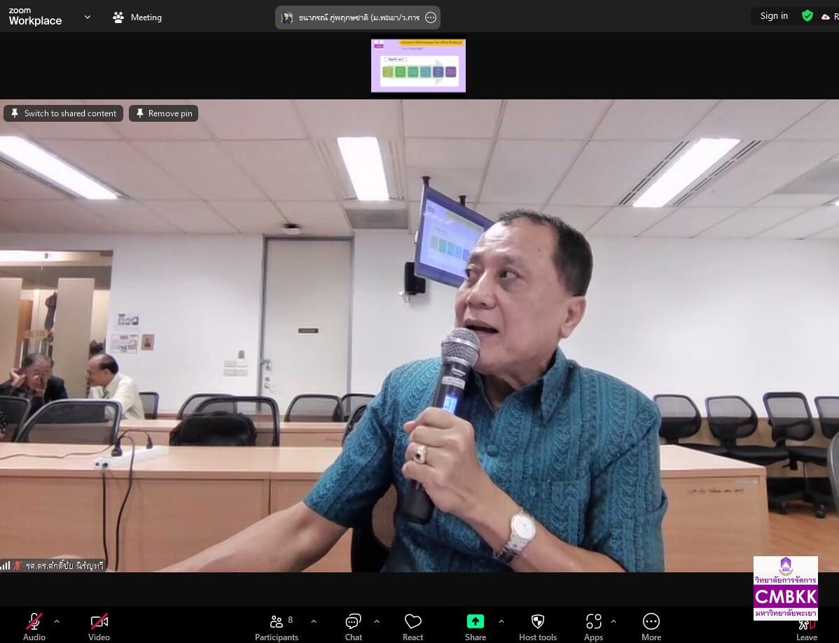Click the Sign in button
The width and height of the screenshot is (839, 643).
point(774,16)
